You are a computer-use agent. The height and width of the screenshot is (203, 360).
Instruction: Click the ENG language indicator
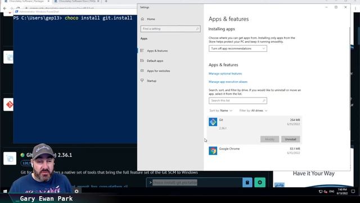click(332, 192)
